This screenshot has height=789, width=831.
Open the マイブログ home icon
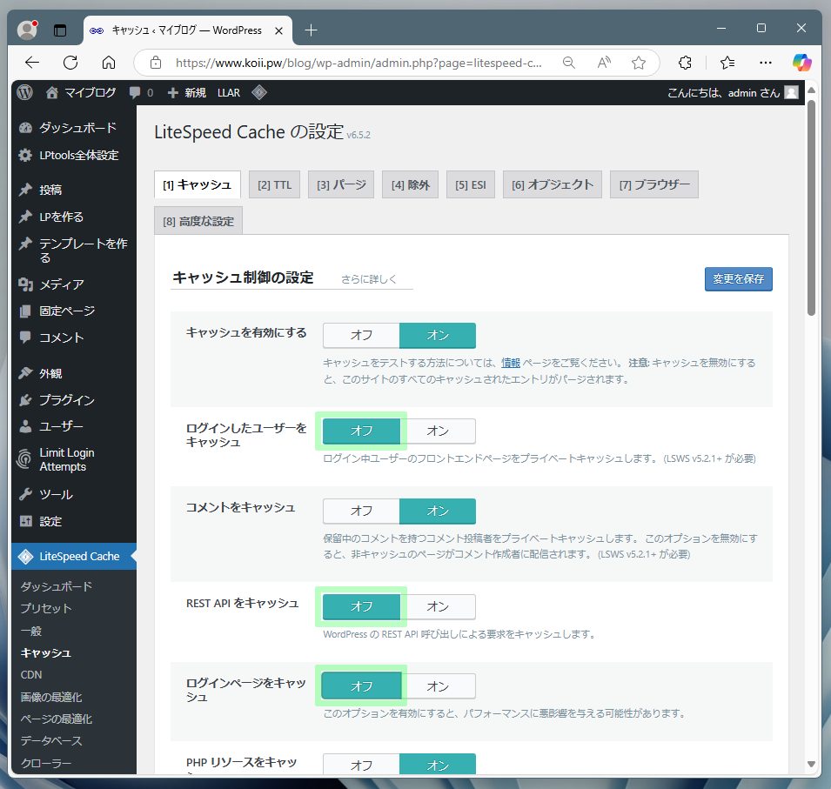point(52,93)
